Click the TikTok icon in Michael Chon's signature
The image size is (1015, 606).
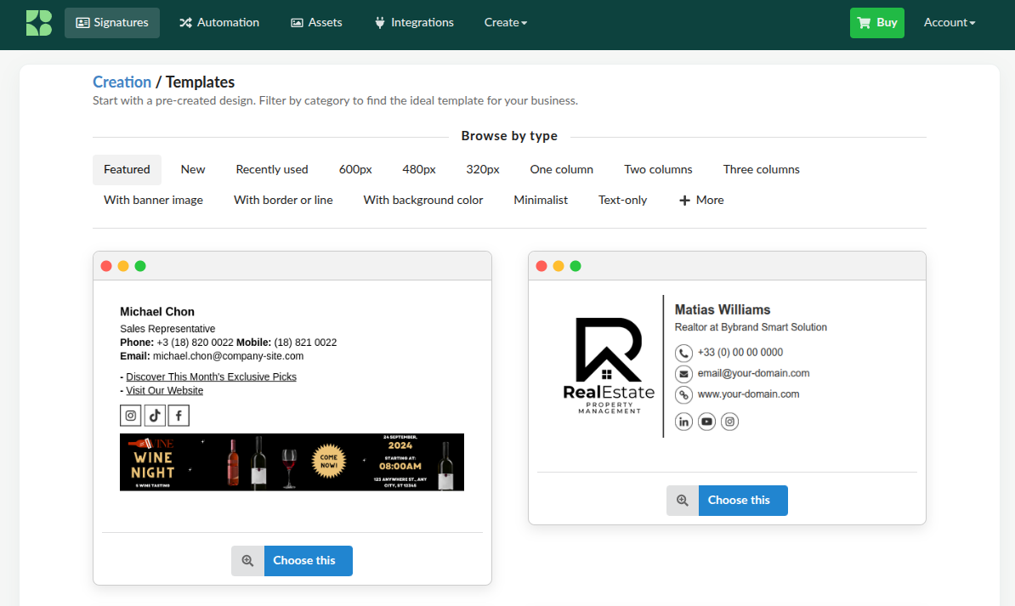point(155,415)
